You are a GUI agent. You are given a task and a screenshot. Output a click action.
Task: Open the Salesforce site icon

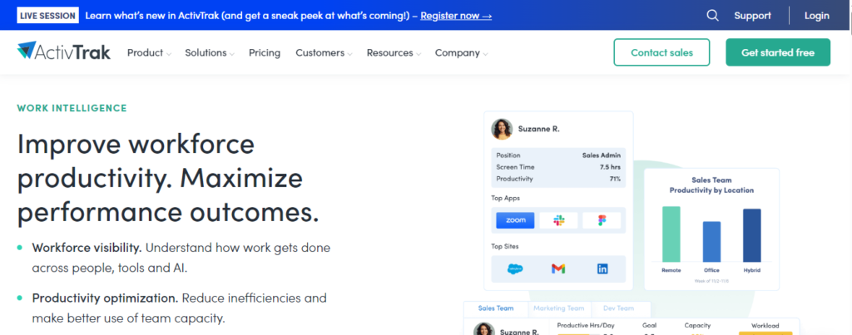[x=515, y=268]
